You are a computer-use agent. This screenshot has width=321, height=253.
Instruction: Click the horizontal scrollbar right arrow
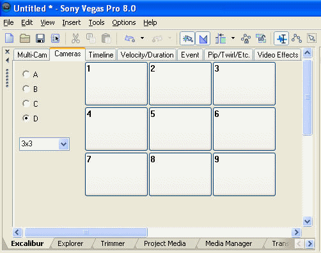(x=296, y=232)
